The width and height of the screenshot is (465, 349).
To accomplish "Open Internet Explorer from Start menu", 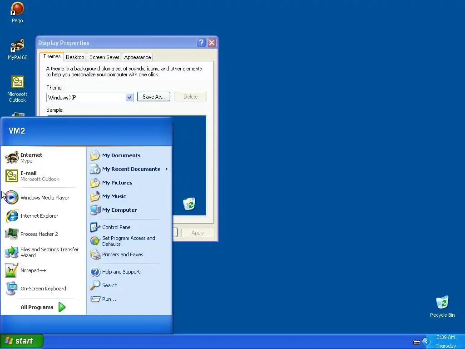I will click(44, 216).
